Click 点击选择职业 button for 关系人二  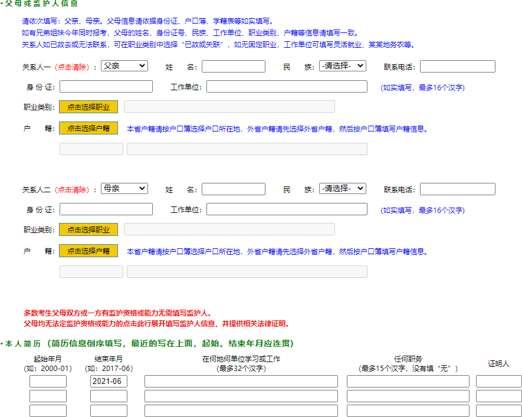click(x=88, y=229)
